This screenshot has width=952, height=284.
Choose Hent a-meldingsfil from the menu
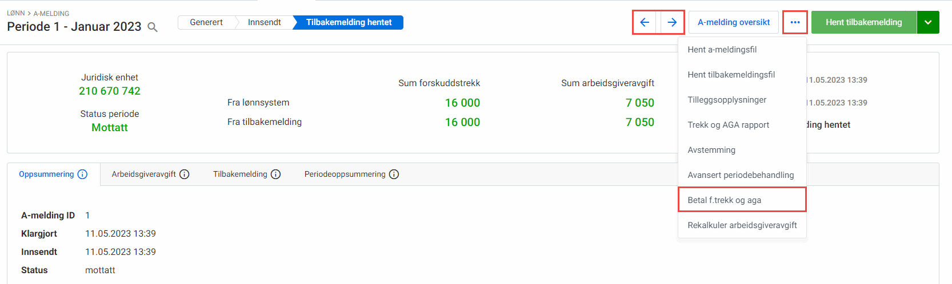coord(722,50)
